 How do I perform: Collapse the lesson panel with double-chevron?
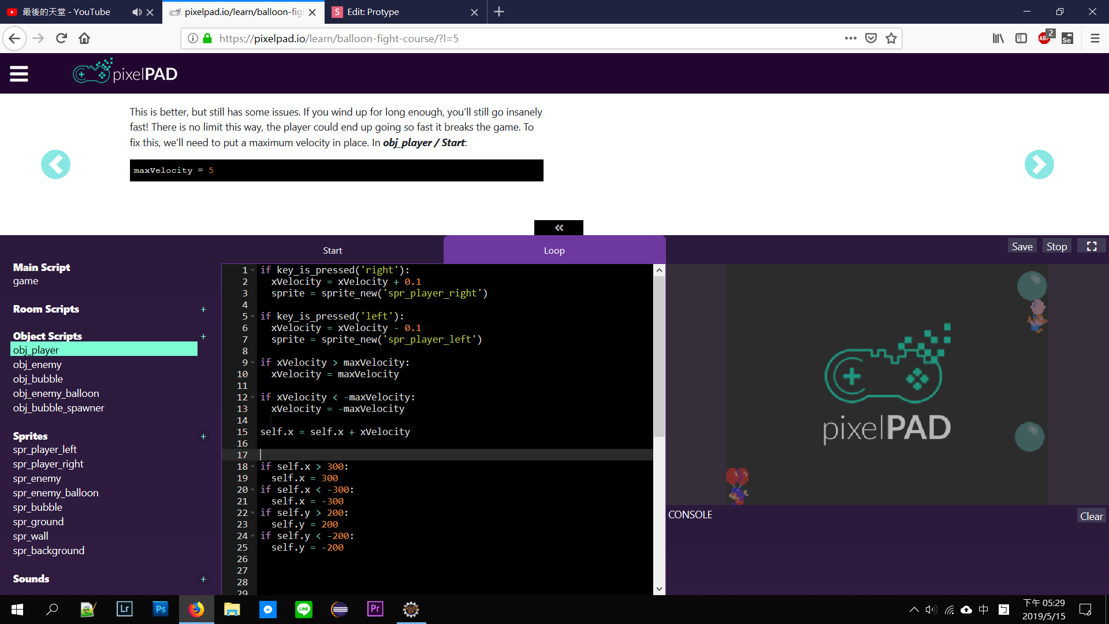point(559,228)
